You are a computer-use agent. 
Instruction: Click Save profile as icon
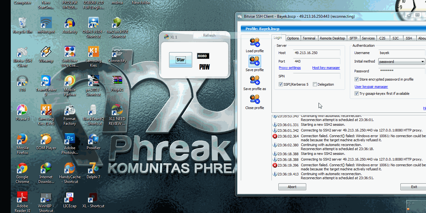(x=255, y=80)
